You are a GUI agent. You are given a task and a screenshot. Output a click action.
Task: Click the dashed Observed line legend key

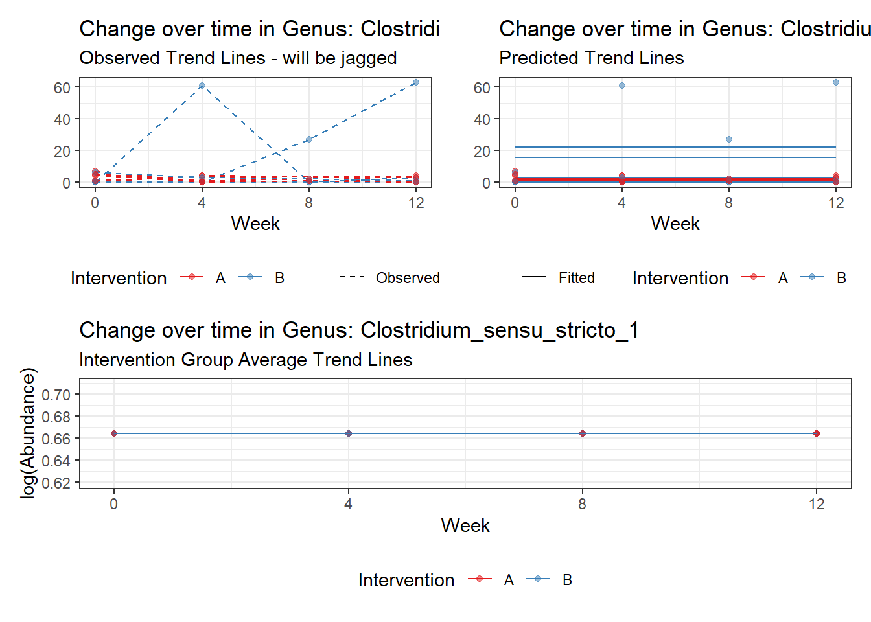pyautogui.click(x=351, y=277)
